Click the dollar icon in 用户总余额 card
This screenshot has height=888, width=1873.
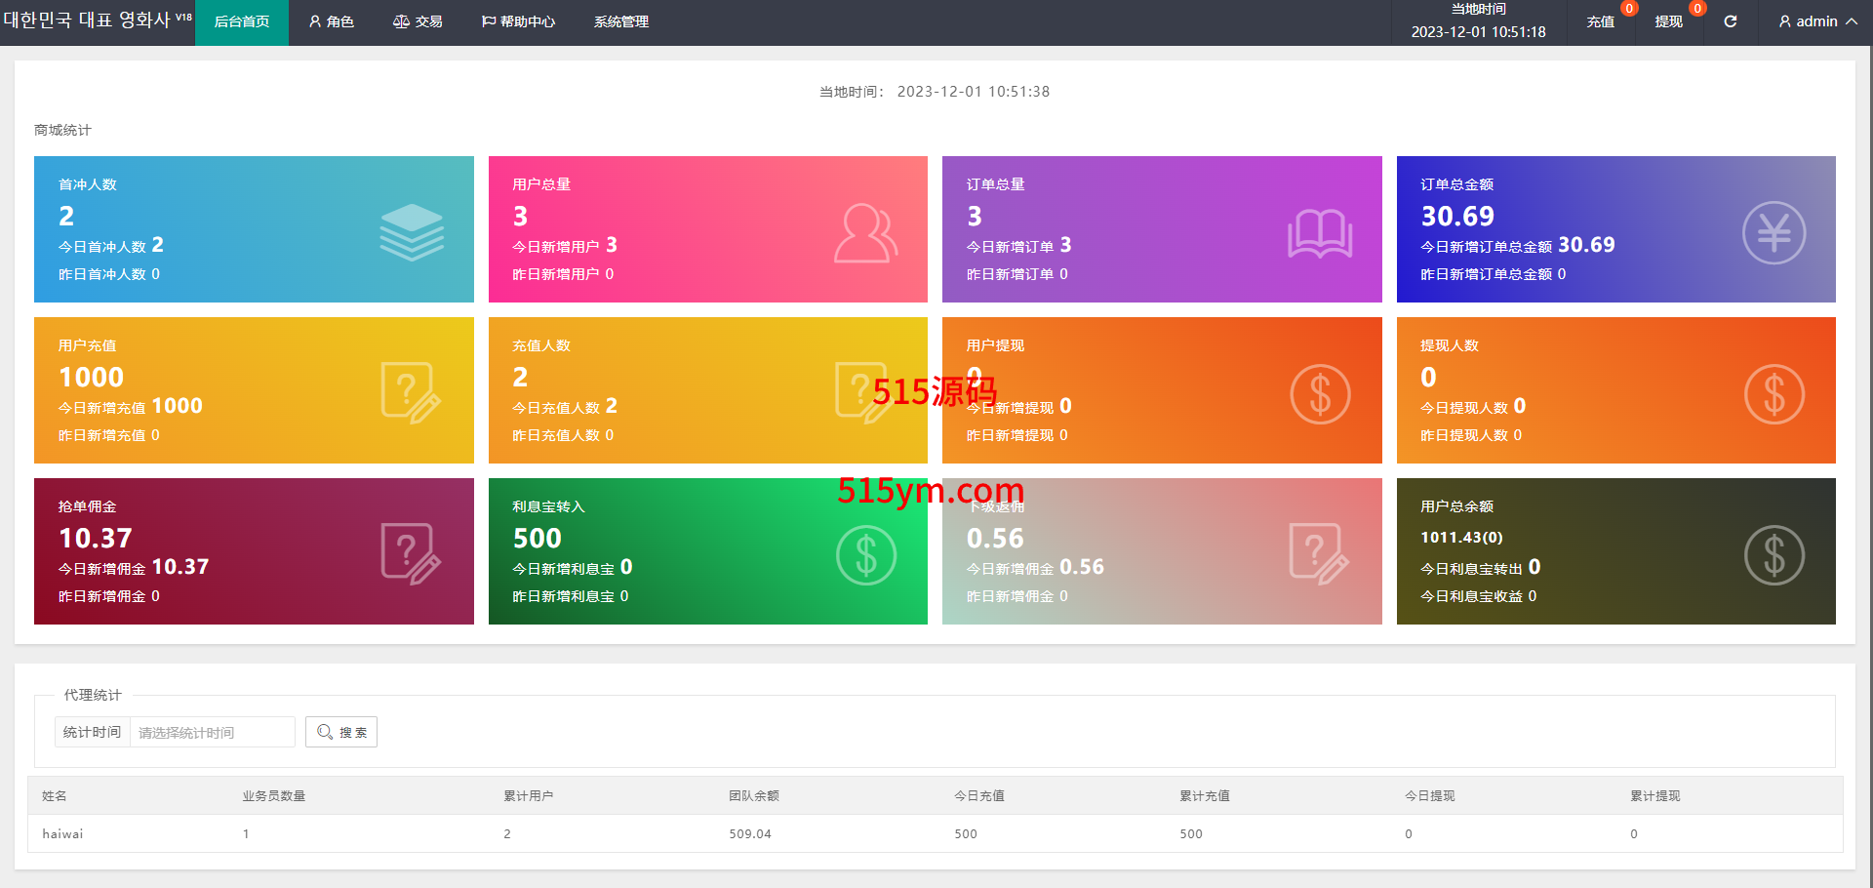pos(1773,555)
